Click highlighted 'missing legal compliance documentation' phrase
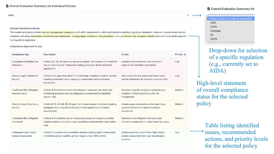 coord(93,36)
